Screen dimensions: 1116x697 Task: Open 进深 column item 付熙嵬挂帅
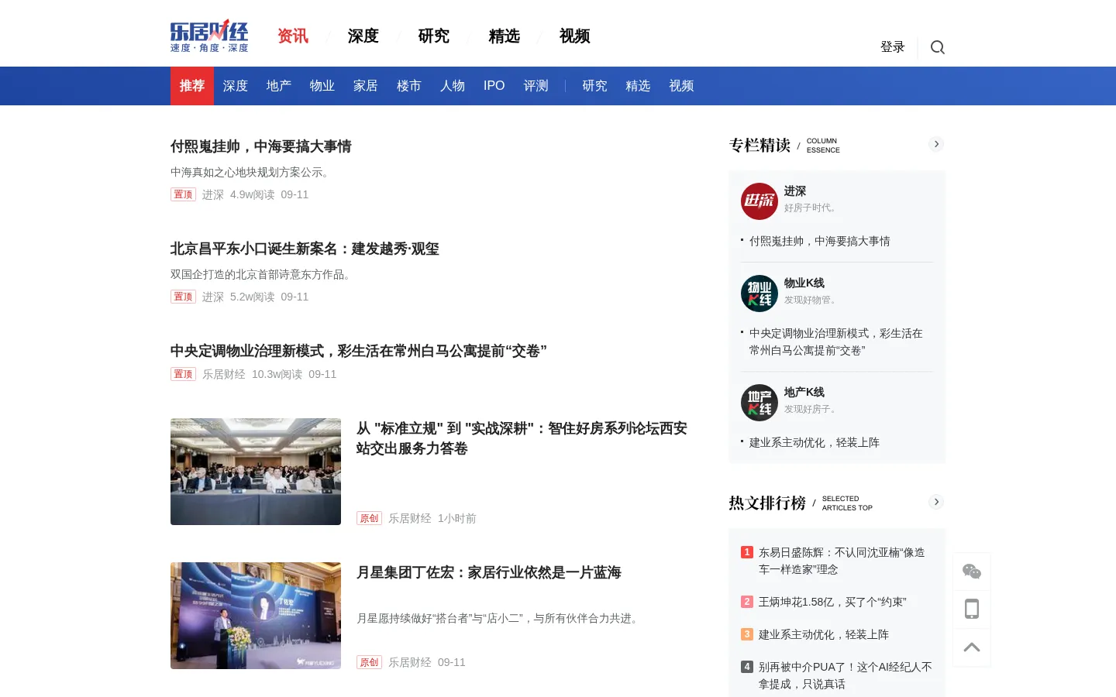coord(820,242)
